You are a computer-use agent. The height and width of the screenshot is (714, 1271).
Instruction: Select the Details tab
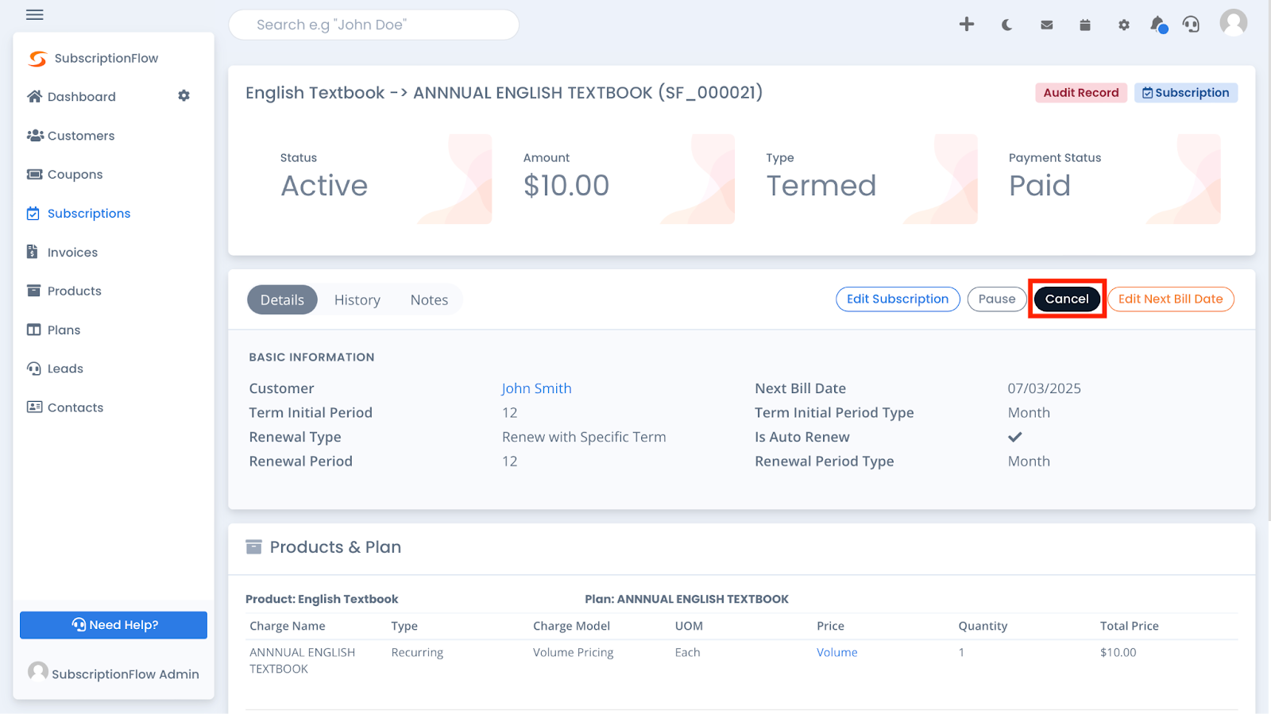(x=282, y=300)
